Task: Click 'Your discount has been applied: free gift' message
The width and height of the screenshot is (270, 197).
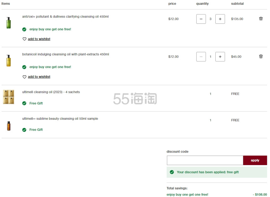Action: pyautogui.click(x=208, y=172)
